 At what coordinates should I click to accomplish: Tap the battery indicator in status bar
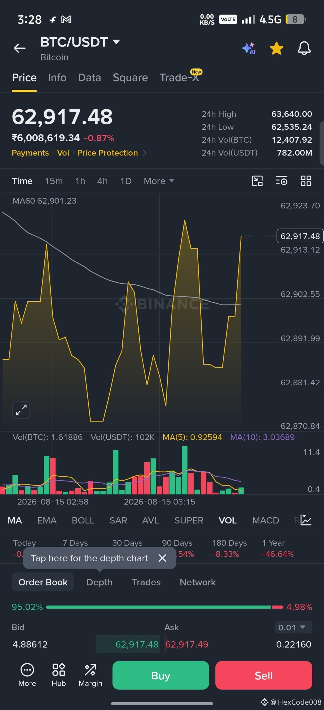(296, 20)
